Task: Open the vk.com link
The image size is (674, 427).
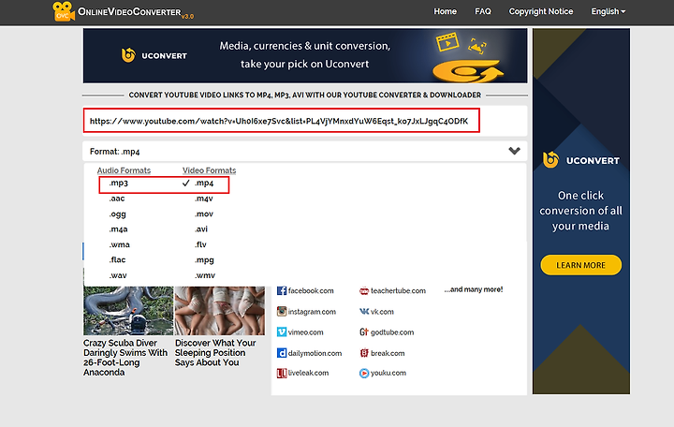Action: click(x=382, y=311)
